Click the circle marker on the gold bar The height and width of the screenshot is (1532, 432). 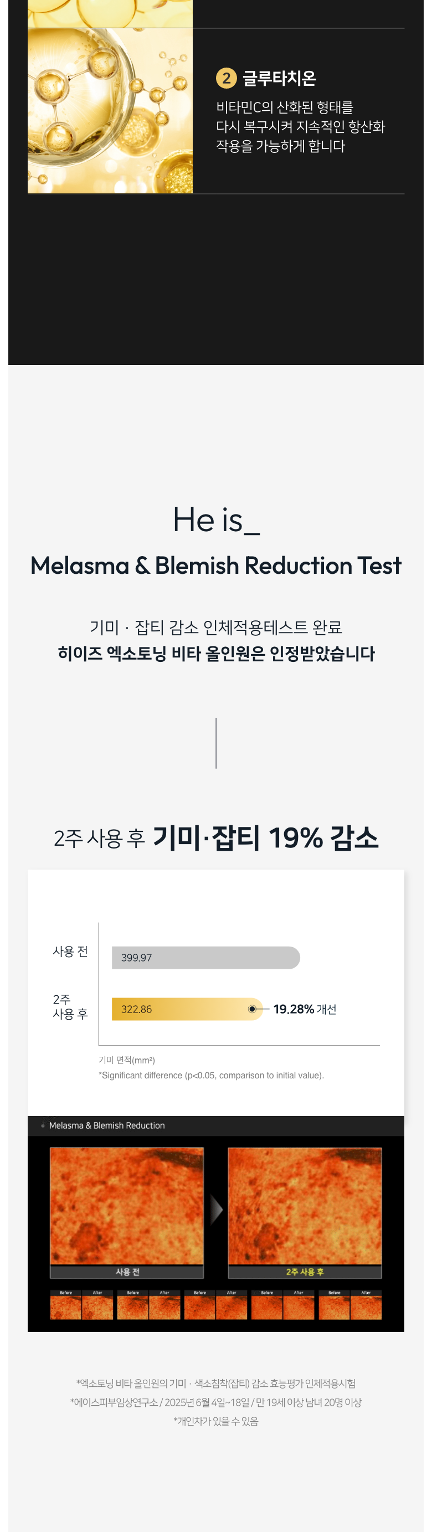253,1009
